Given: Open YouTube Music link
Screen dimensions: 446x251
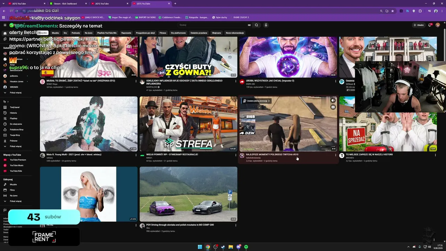Looking at the screenshot, I should tap(16, 166).
